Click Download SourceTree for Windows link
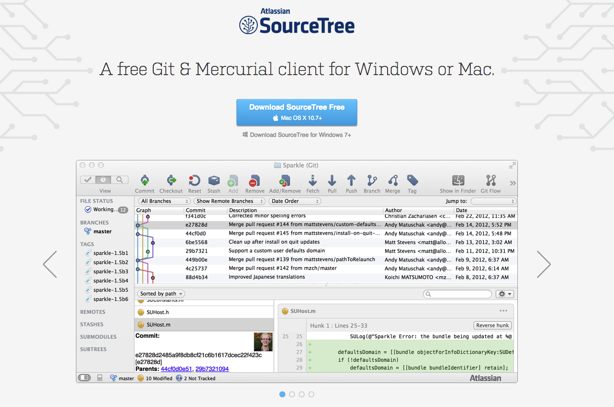The image size is (614, 407). (x=297, y=135)
